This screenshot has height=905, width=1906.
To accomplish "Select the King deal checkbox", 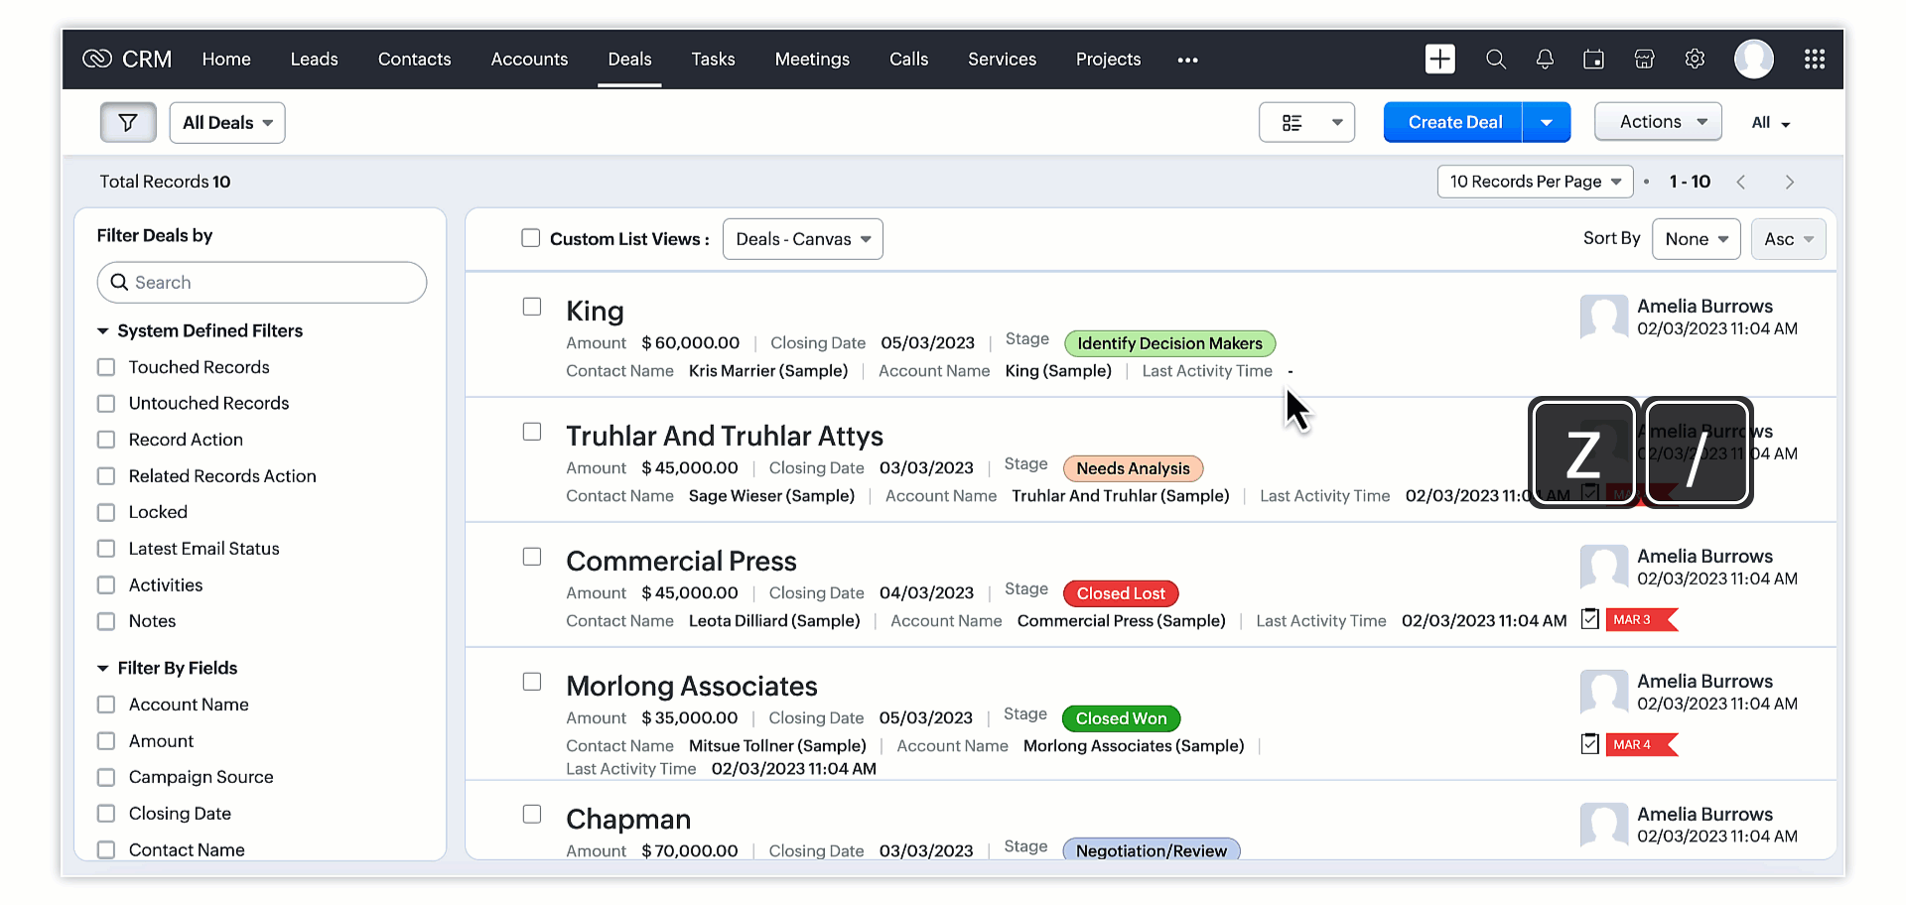I will [532, 307].
